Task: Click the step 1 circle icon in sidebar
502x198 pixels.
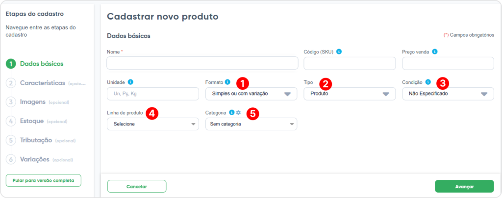Action: pyautogui.click(x=11, y=64)
